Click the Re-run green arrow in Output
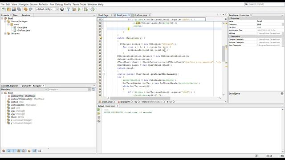This screenshot has height=160, width=285. [99, 110]
